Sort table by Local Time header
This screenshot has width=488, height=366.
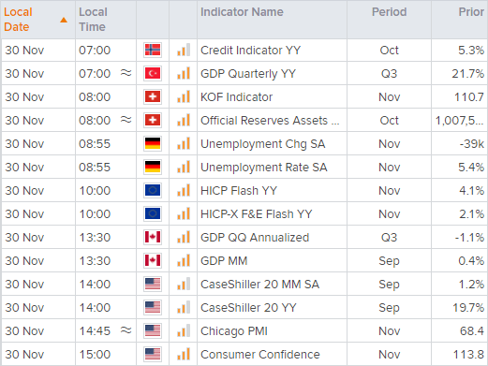[x=93, y=20]
